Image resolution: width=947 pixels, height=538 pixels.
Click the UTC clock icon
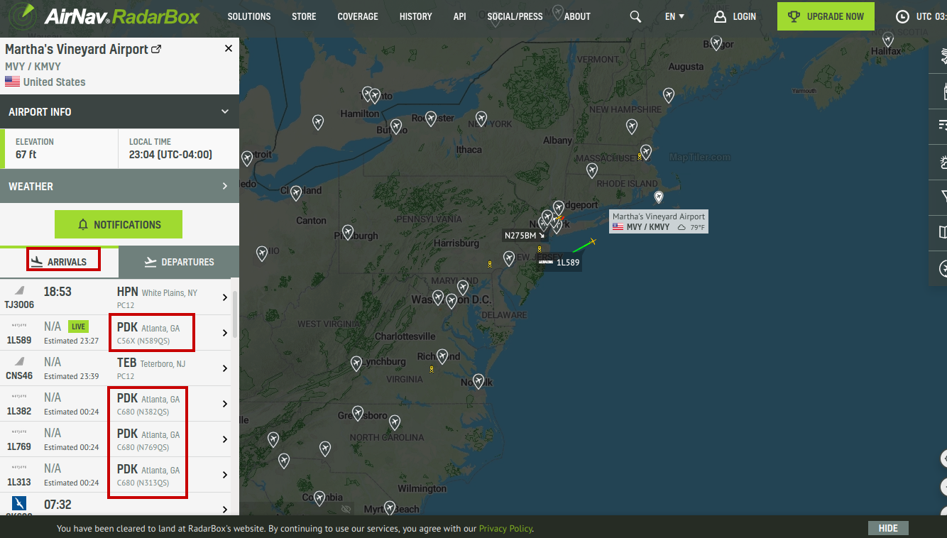(902, 16)
